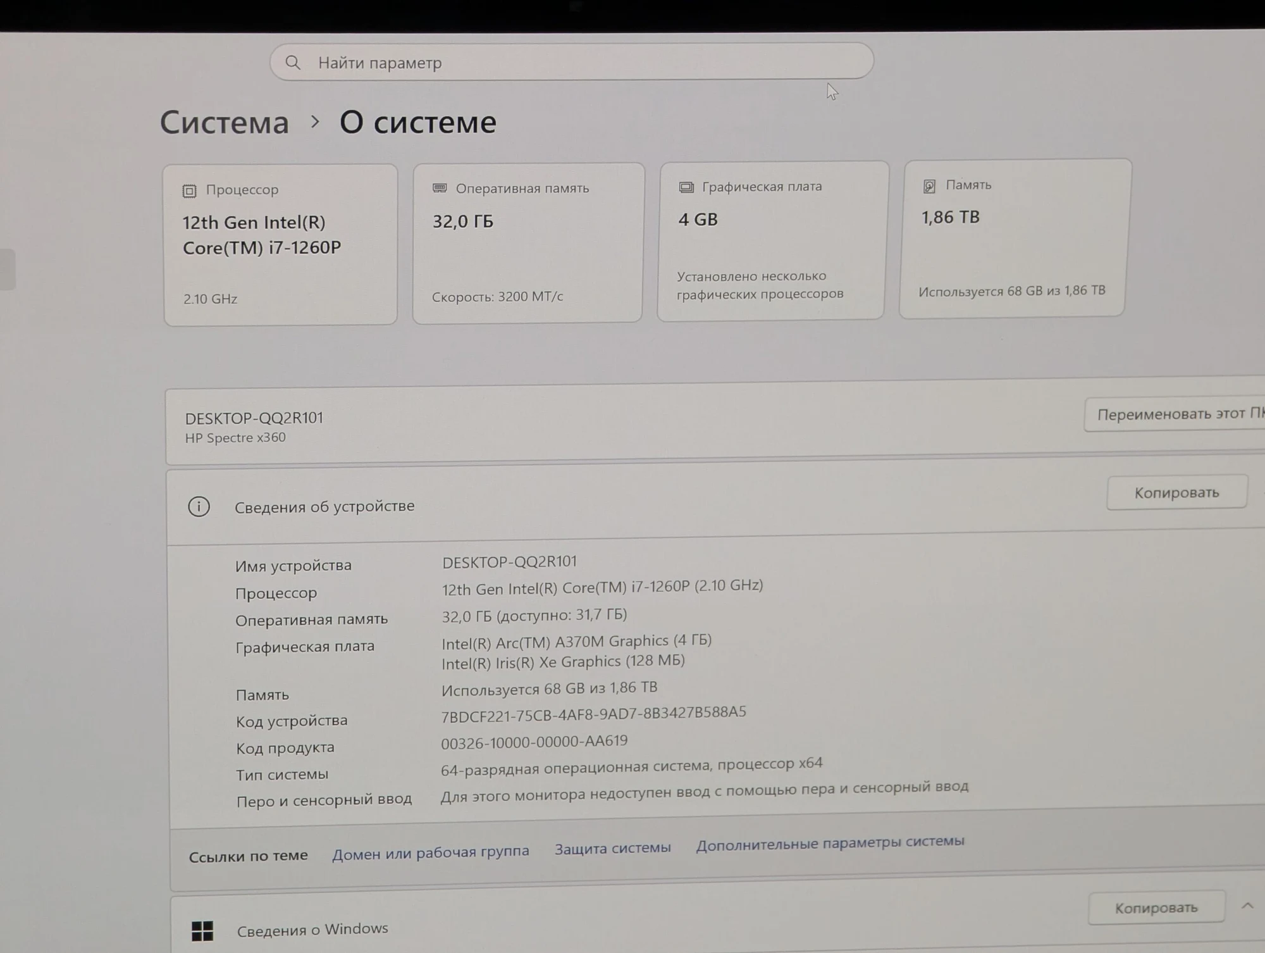
Task: Click the breadcrumb chevron separator
Action: [315, 121]
